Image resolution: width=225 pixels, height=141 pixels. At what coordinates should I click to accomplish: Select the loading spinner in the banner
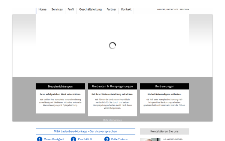click(112, 45)
